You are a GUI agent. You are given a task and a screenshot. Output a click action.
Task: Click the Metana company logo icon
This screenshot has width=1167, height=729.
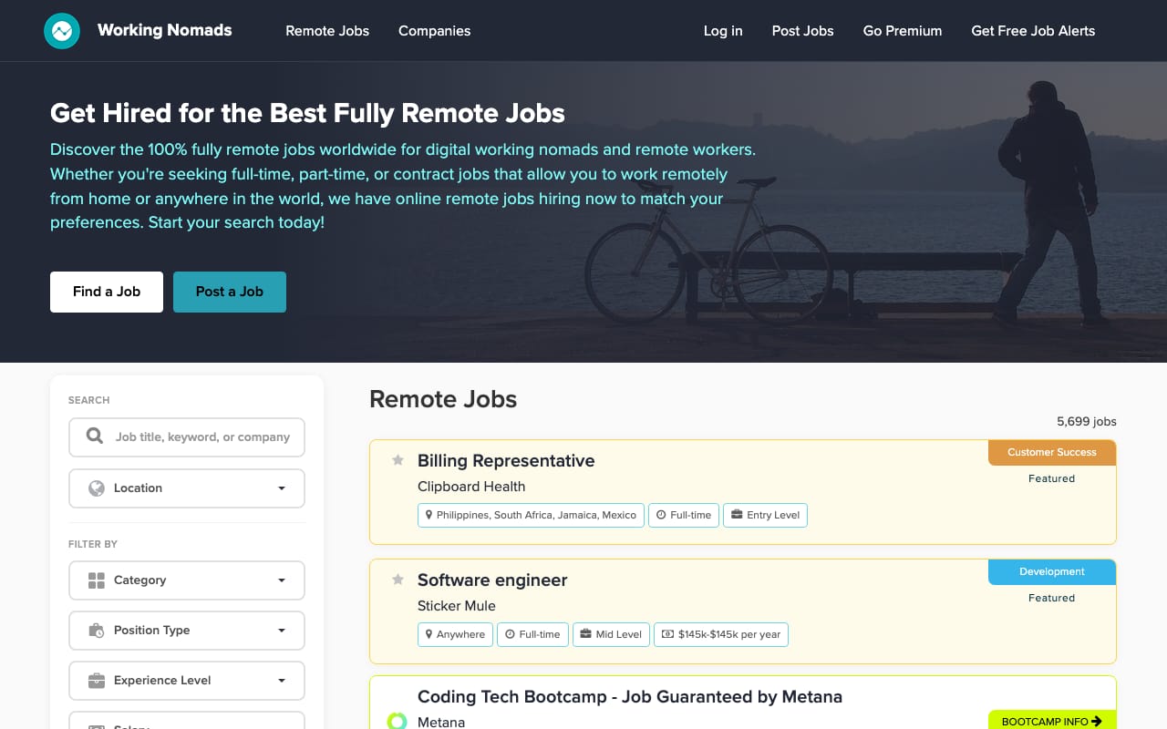397,721
